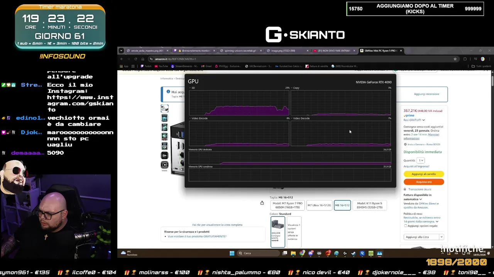The height and width of the screenshot is (277, 494).
Task: Select Model K11 Ryzen 9 8945HS option
Action: pos(370,205)
